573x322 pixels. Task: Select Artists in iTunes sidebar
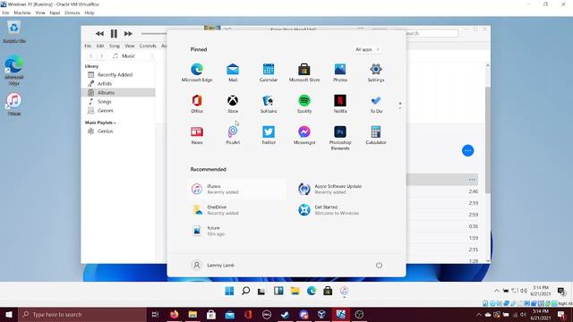pyautogui.click(x=118, y=83)
